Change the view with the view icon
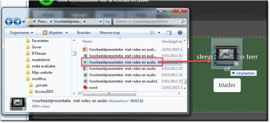This screenshot has width=270, height=123. click(x=152, y=33)
